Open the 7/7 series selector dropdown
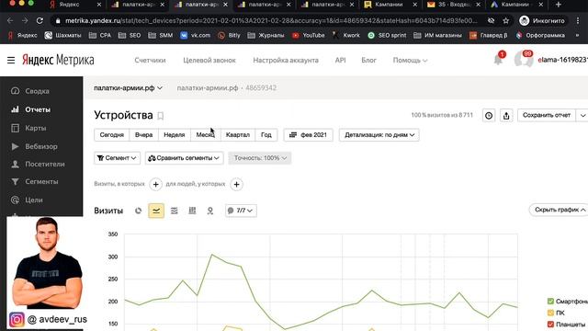The height and width of the screenshot is (331, 588). click(241, 211)
